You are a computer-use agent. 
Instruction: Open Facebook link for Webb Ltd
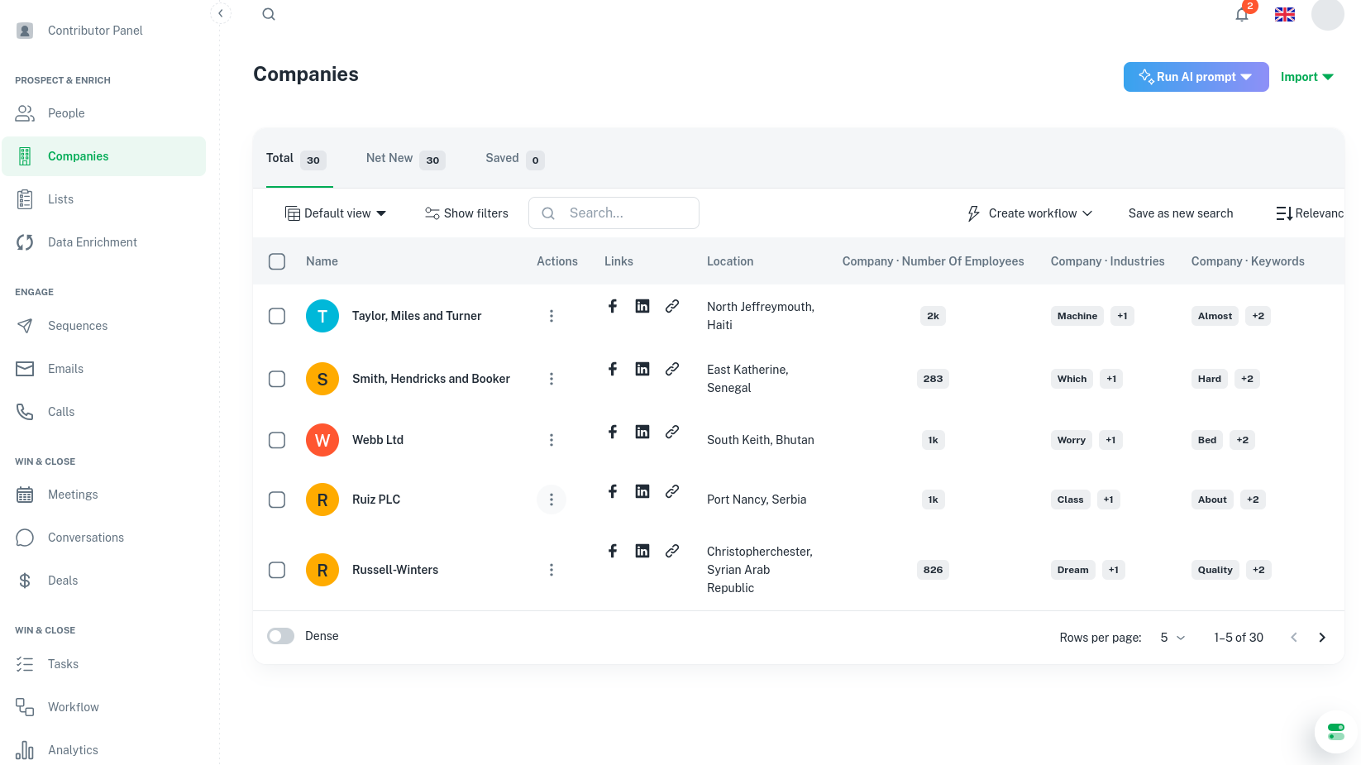click(x=613, y=432)
